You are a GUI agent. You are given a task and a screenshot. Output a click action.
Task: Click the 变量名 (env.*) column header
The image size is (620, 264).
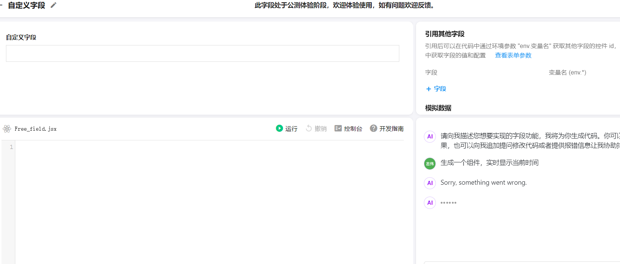567,73
